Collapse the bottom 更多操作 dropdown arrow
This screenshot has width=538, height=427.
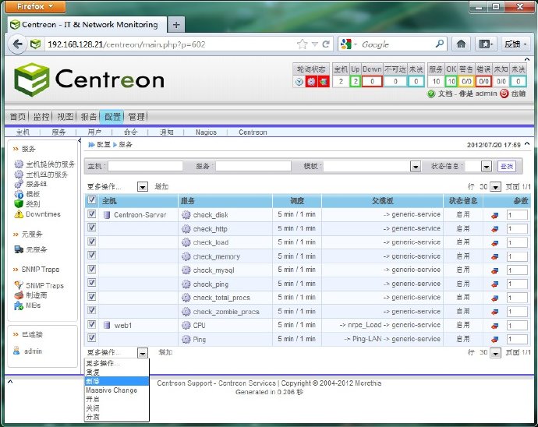coord(143,352)
